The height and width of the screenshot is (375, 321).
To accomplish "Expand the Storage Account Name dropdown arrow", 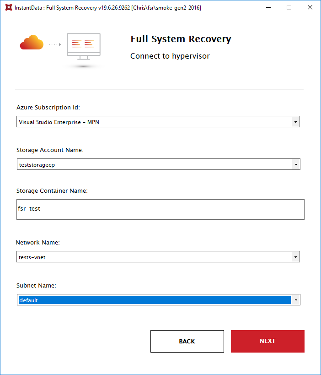I will [296, 164].
